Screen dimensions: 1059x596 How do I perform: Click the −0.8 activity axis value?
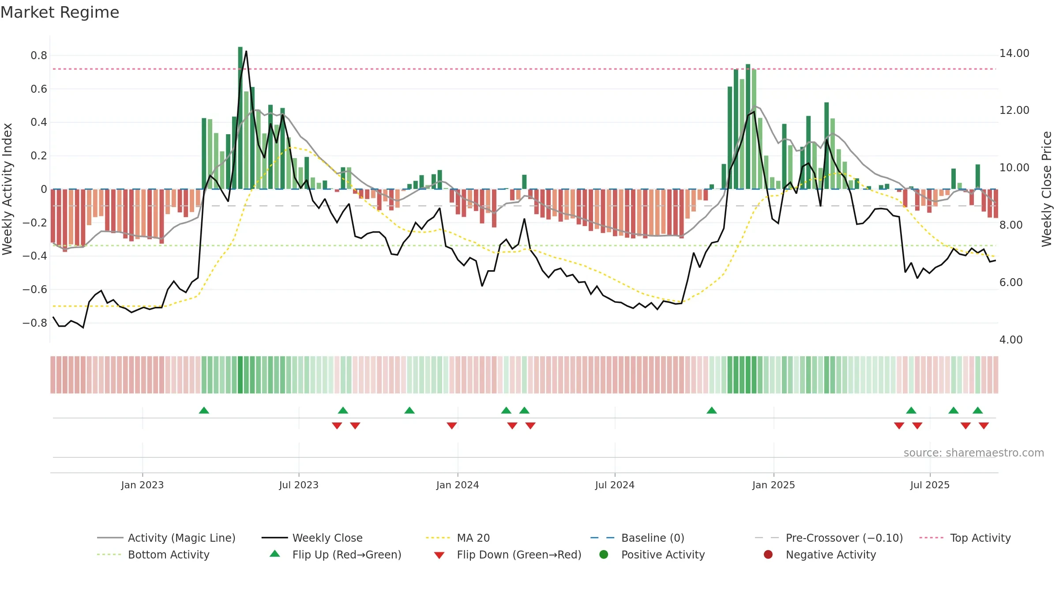[x=35, y=323]
